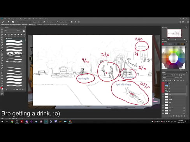This screenshot has height=142, width=190.
Task: Open Chrome from the Windows taskbar
Action: pyautogui.click(x=12, y=121)
